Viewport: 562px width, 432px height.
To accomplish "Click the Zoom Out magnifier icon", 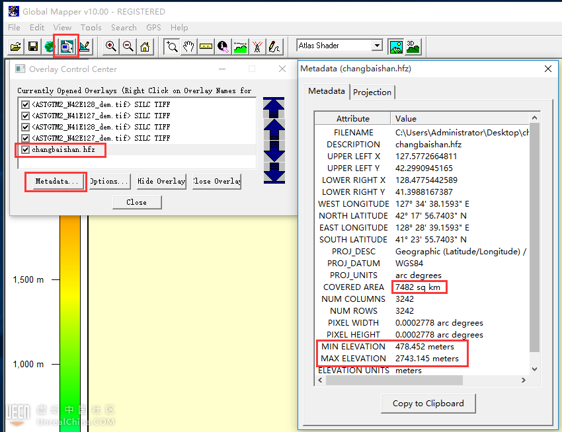I will 128,46.
